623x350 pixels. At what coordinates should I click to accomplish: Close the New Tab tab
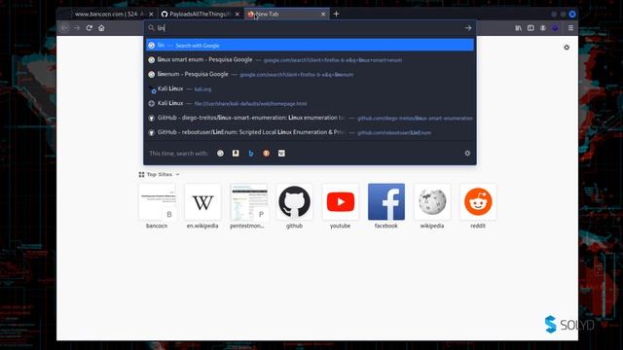click(323, 14)
